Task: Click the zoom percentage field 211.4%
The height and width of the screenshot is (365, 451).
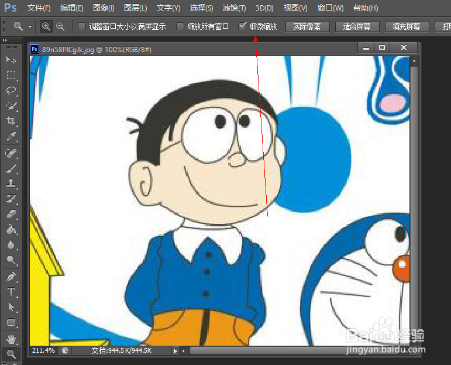Action: [x=43, y=350]
